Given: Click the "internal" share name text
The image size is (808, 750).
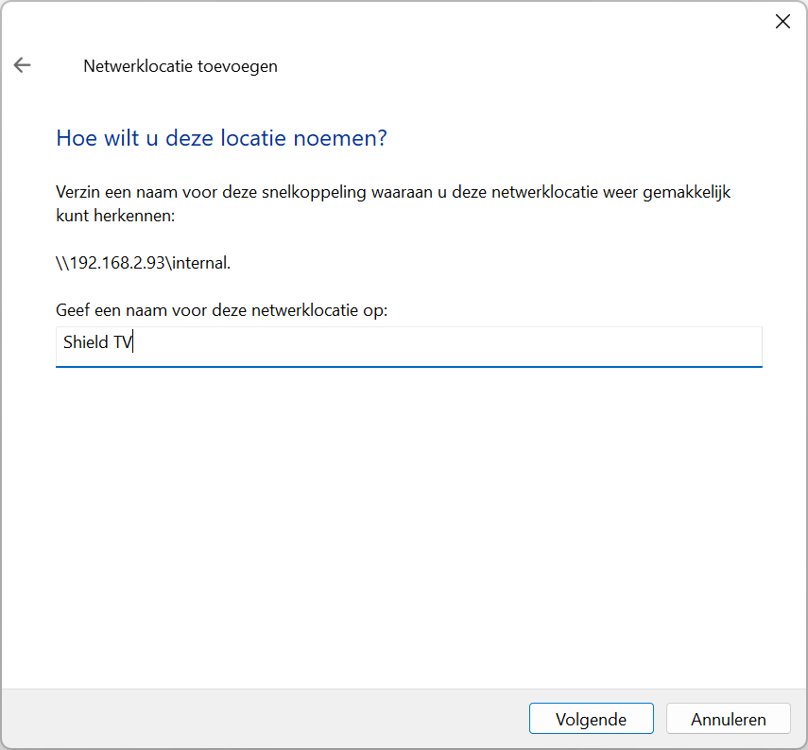Looking at the screenshot, I should (199, 263).
